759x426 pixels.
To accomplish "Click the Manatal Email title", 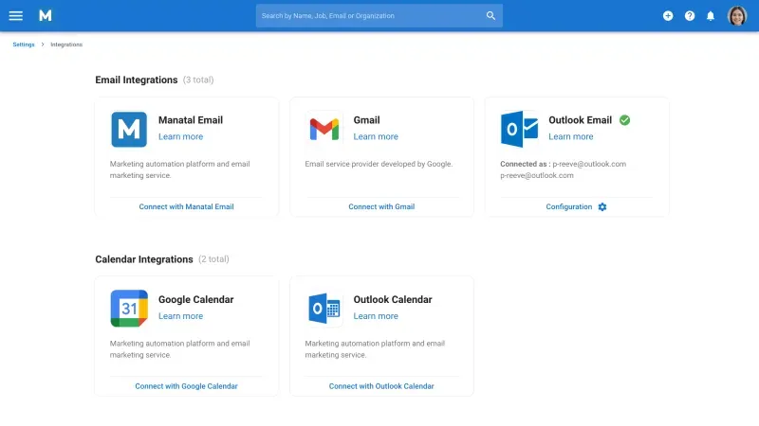I will [x=191, y=120].
